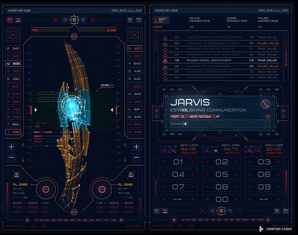Click the up chevrons next to right plus button
Viewport: 298px width, 235px height.
[125, 146]
